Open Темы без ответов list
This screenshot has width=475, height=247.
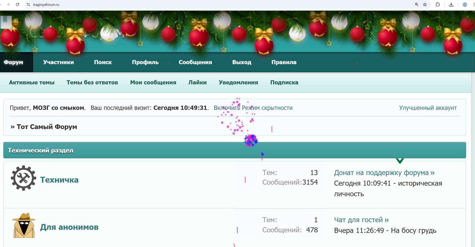tap(92, 83)
